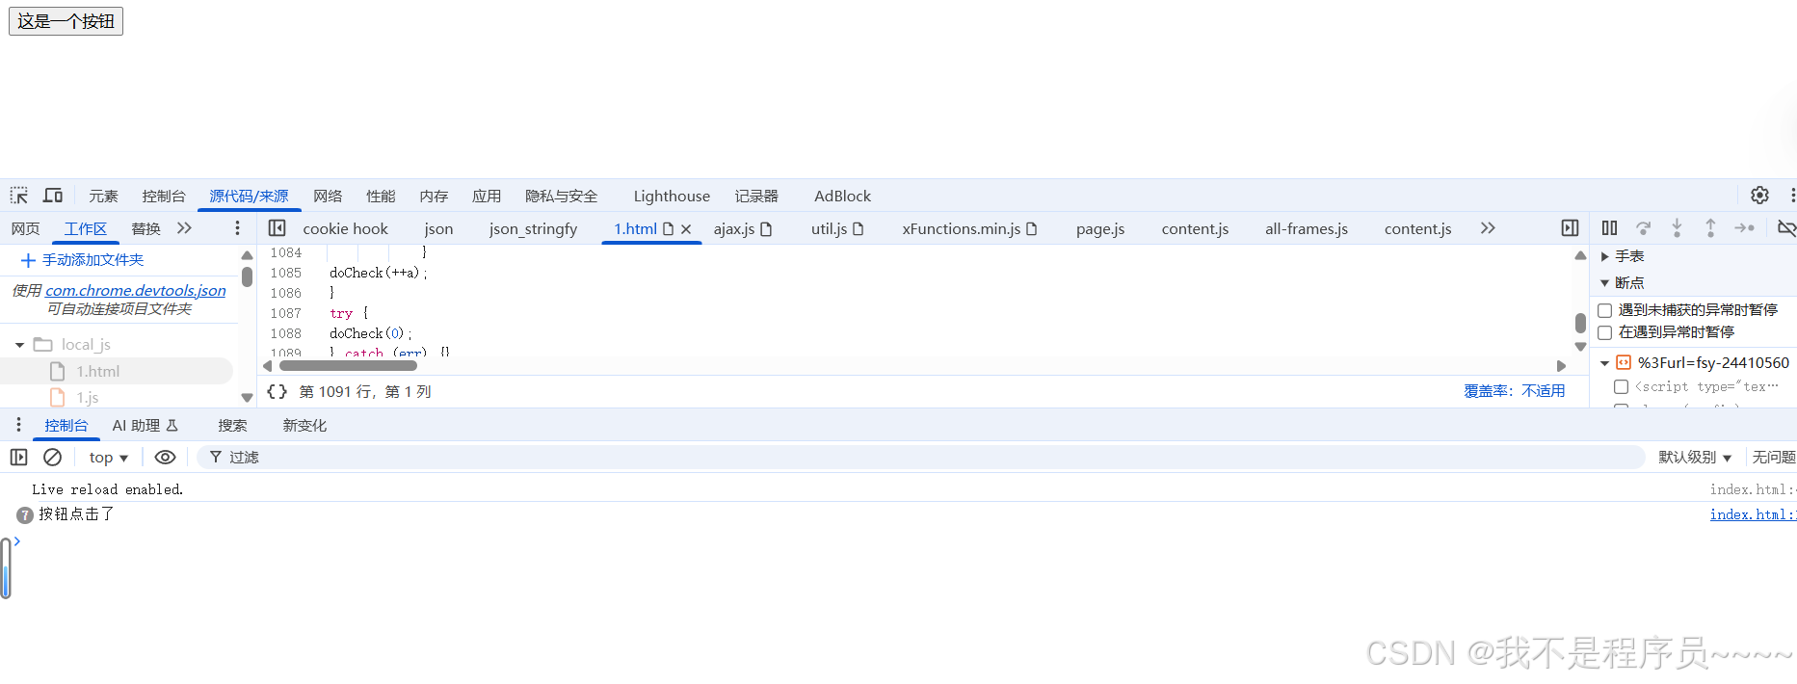Deactivate breakpoints icon
Image resolution: width=1797 pixels, height=684 pixels.
pos(1786,228)
